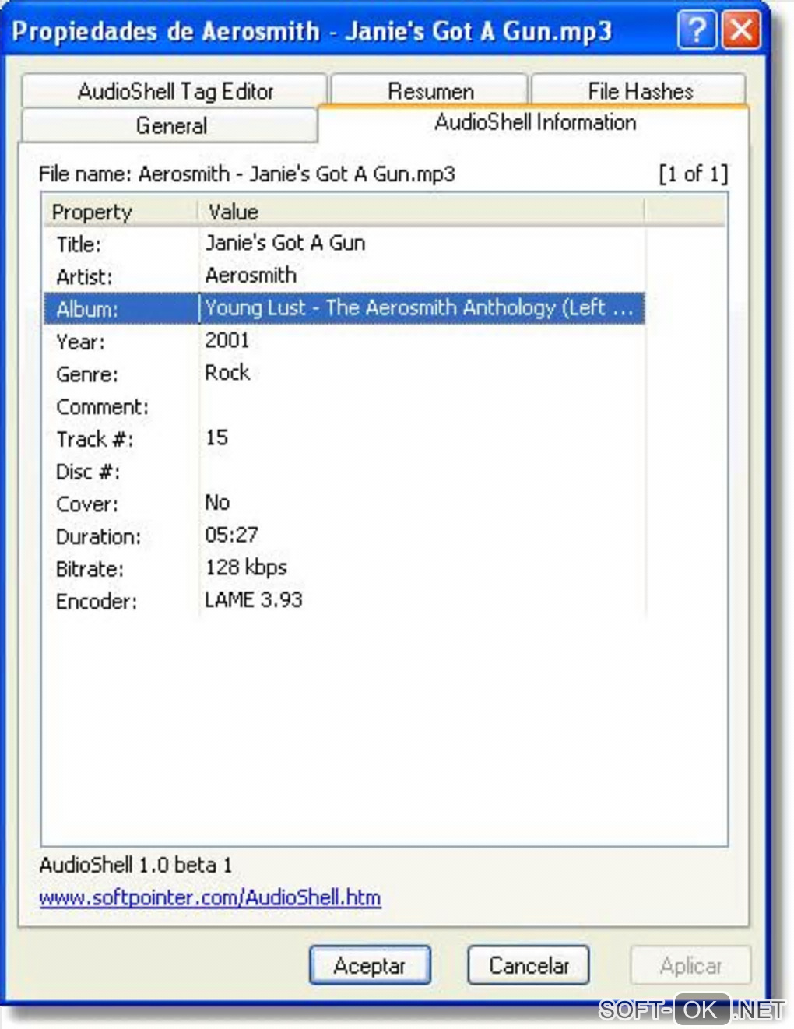Click the cover value No
Screen dimensions: 794x1029
[217, 503]
